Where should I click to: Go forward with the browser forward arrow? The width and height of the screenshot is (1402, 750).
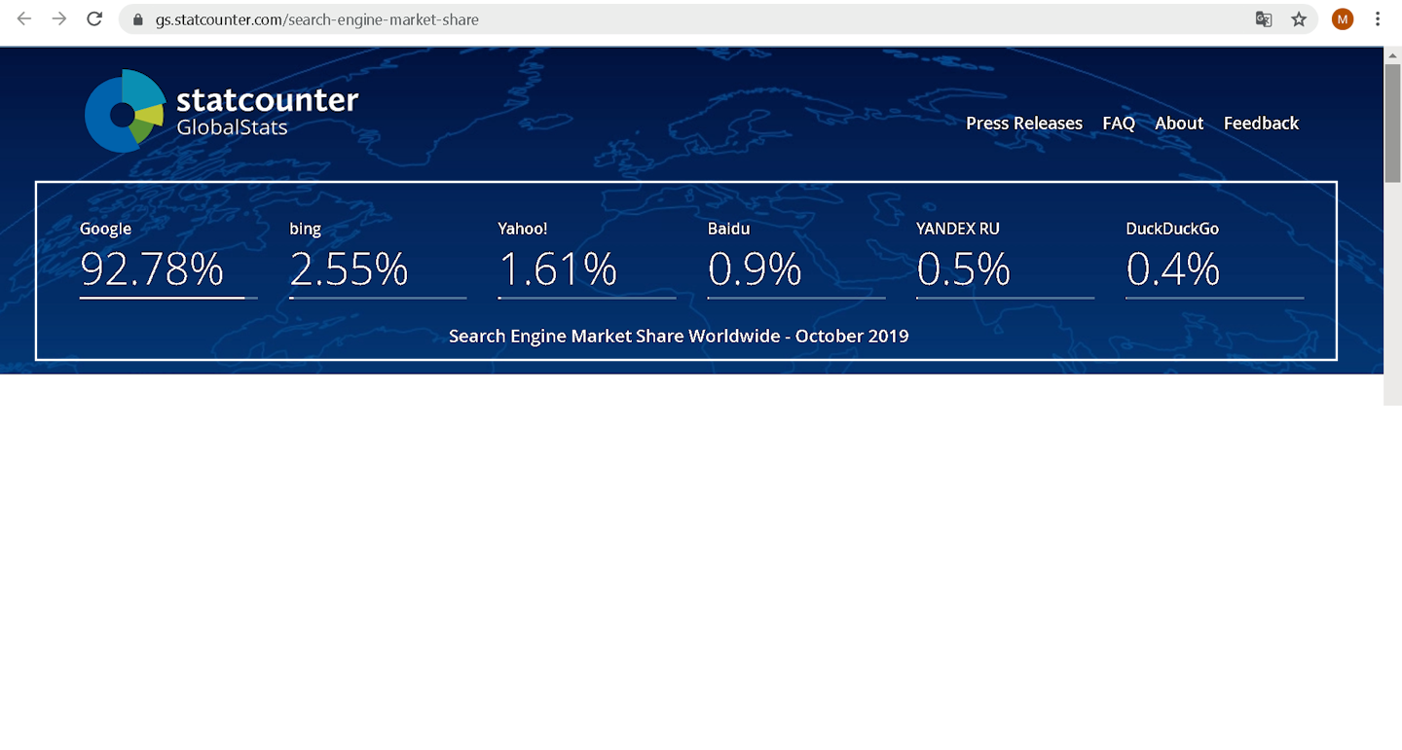pos(59,18)
